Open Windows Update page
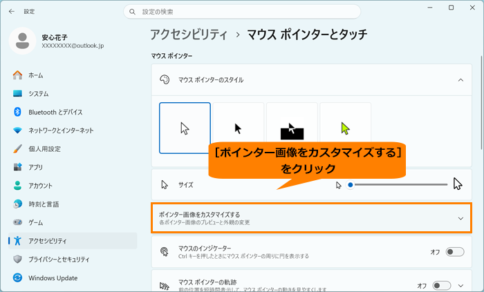484x292 pixels. [73, 278]
